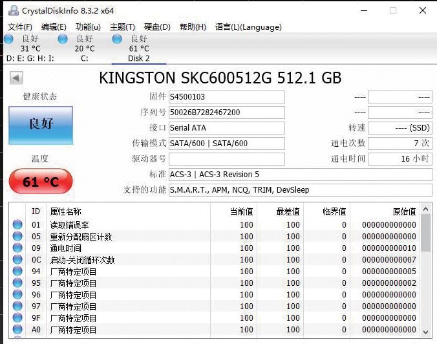Click the blue orb of Disk 2
The width and height of the screenshot is (437, 344).
(117, 39)
